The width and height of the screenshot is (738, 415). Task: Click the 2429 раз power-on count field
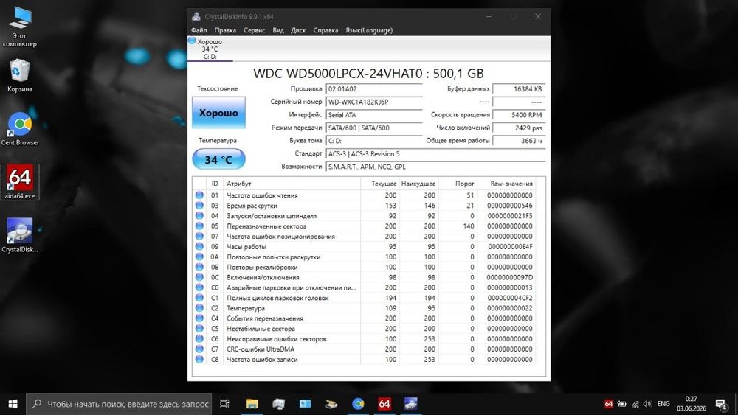point(519,128)
